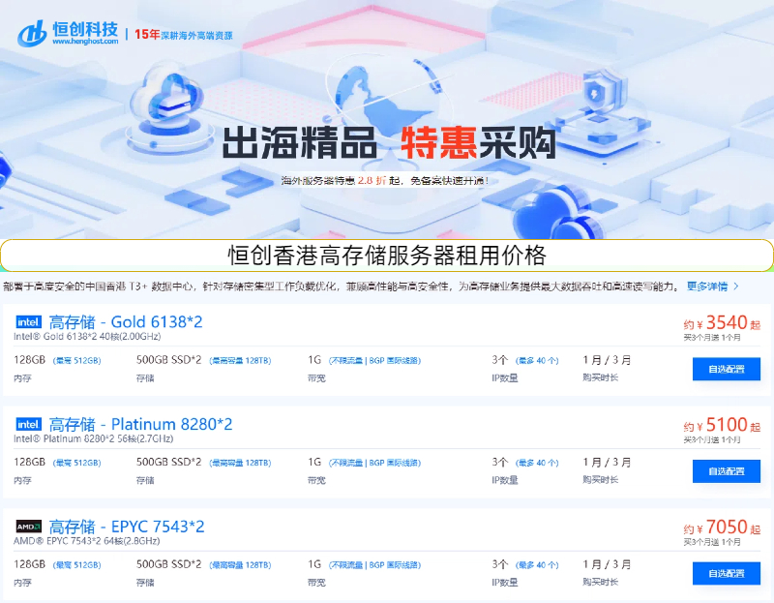Click 1月 / 3月 duration in EPYC 7543 row
The image size is (774, 603).
coord(607,564)
